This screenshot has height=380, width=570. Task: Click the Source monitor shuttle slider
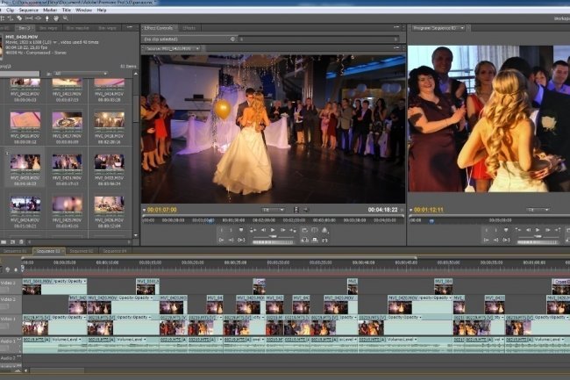272,238
